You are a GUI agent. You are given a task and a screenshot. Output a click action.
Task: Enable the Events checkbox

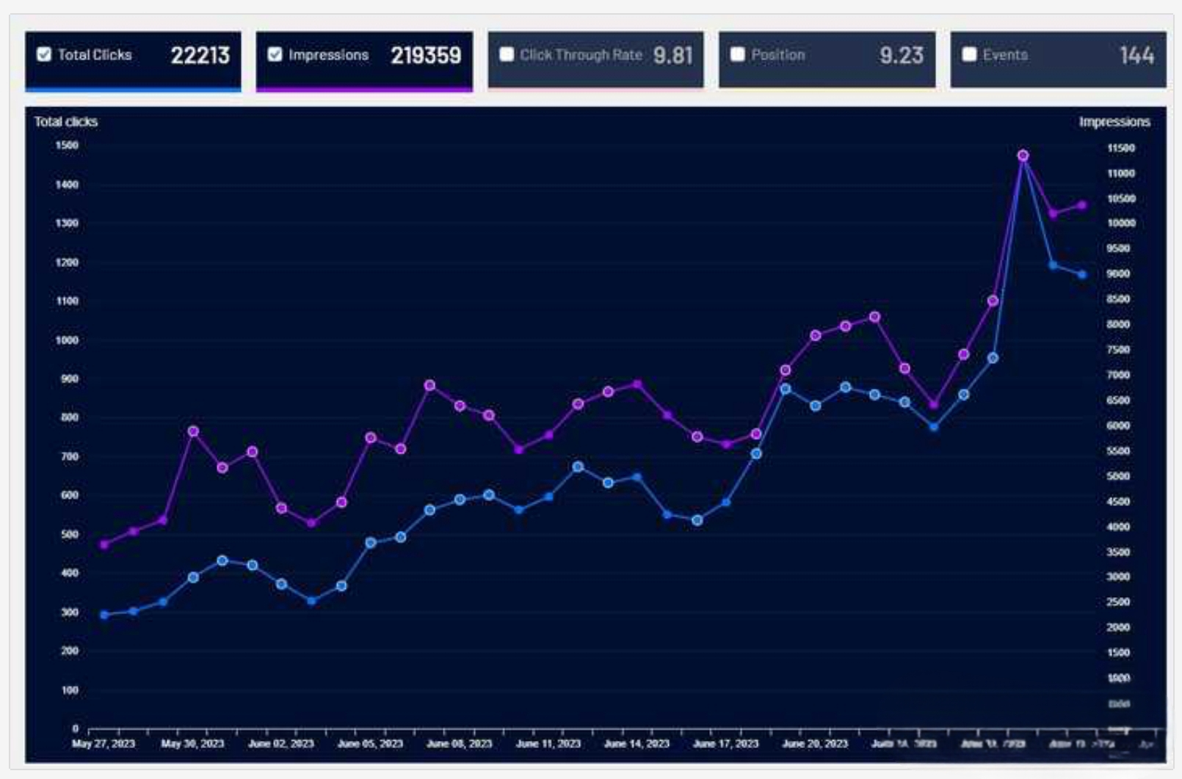pyautogui.click(x=969, y=54)
